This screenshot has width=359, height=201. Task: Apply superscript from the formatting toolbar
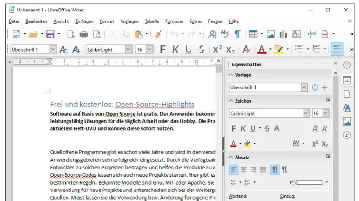pos(217,49)
